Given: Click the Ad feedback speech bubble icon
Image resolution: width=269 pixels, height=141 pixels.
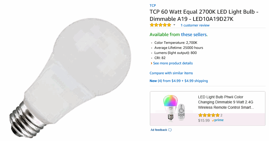Looking at the screenshot, I should 170,130.
